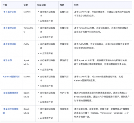Select the Caffe engine cell
This screenshot has height=123, width=134.
[26, 44]
